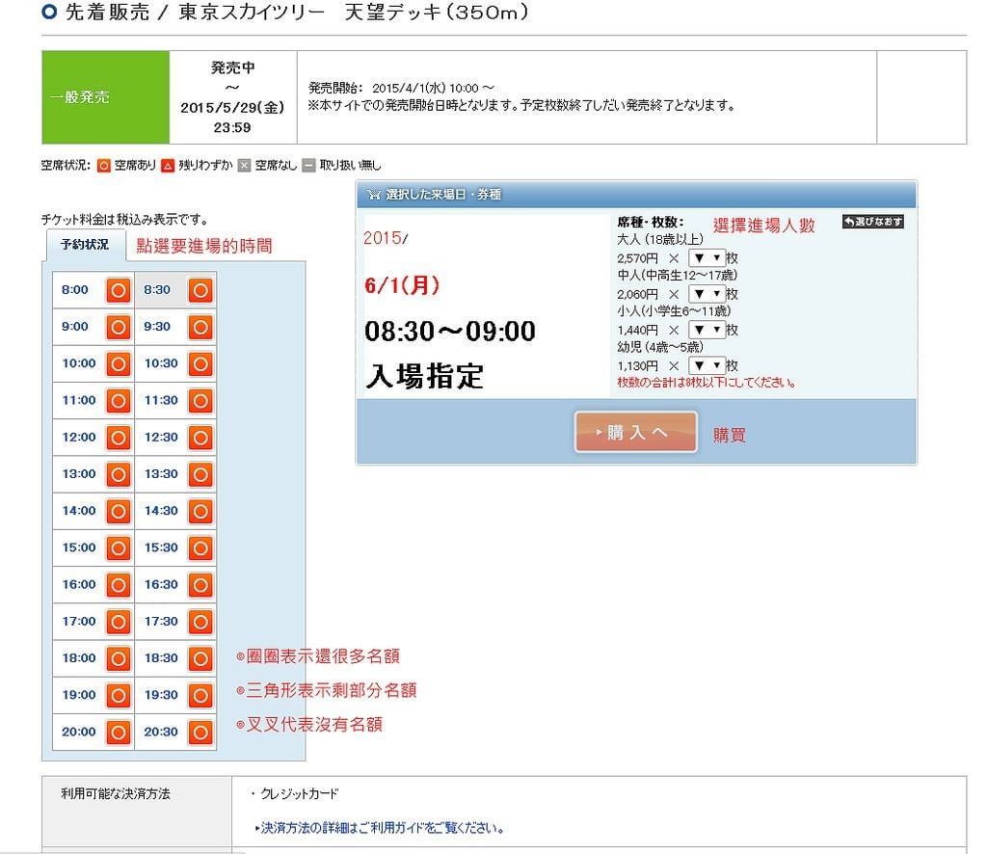
Task: Open the 幼児 ticket quantity dropdown
Action: coord(707,366)
